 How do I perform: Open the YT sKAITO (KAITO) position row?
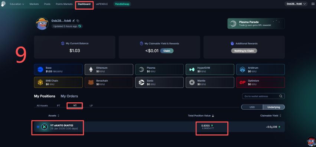[159, 127]
